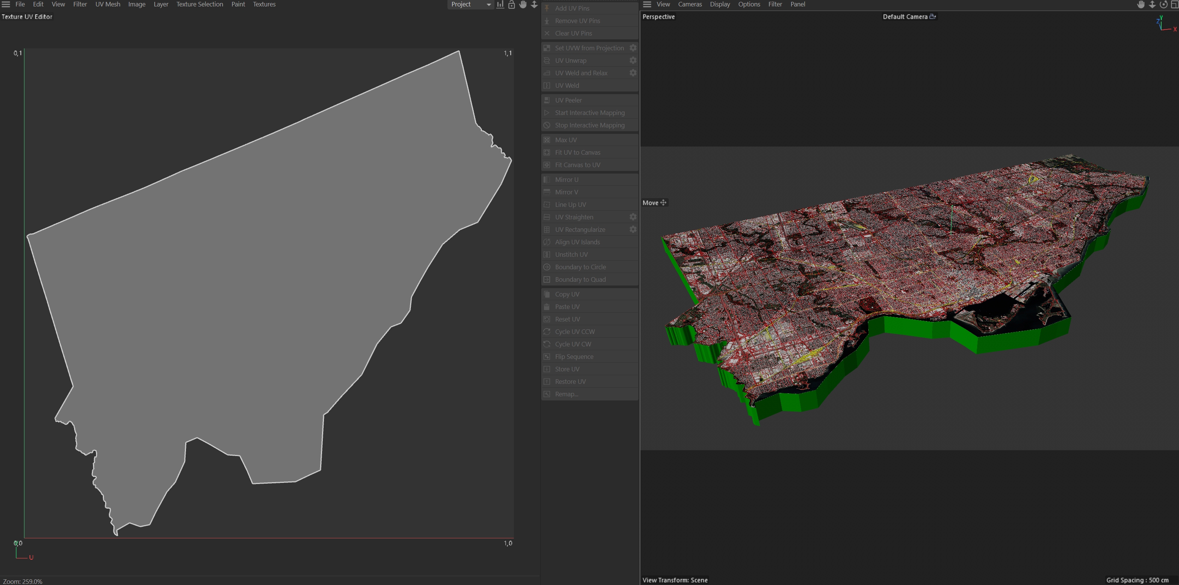The image size is (1179, 585).
Task: Open the Texture Selection menu
Action: pyautogui.click(x=200, y=5)
